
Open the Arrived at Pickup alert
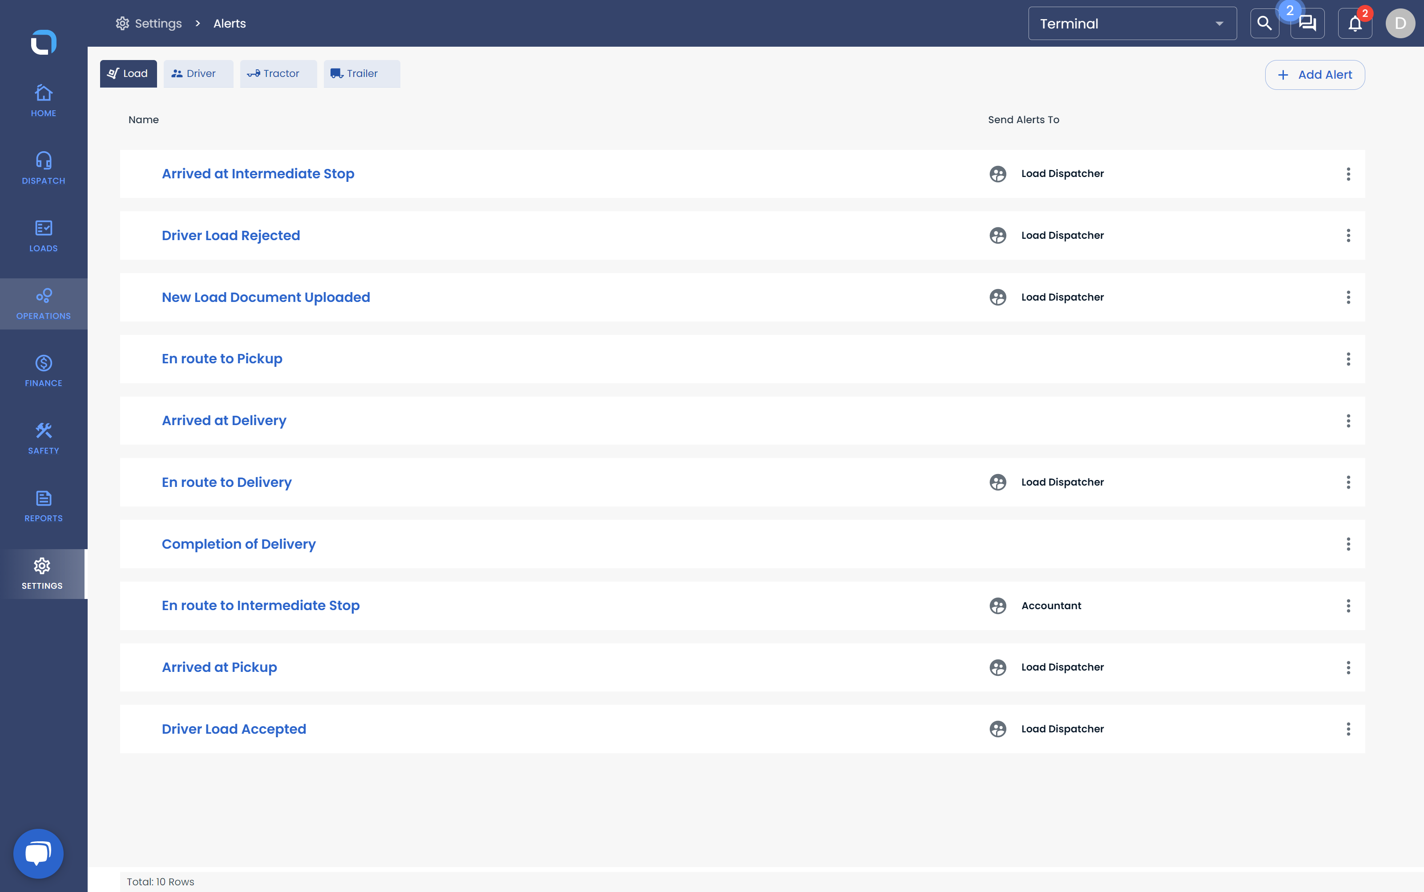click(x=219, y=667)
